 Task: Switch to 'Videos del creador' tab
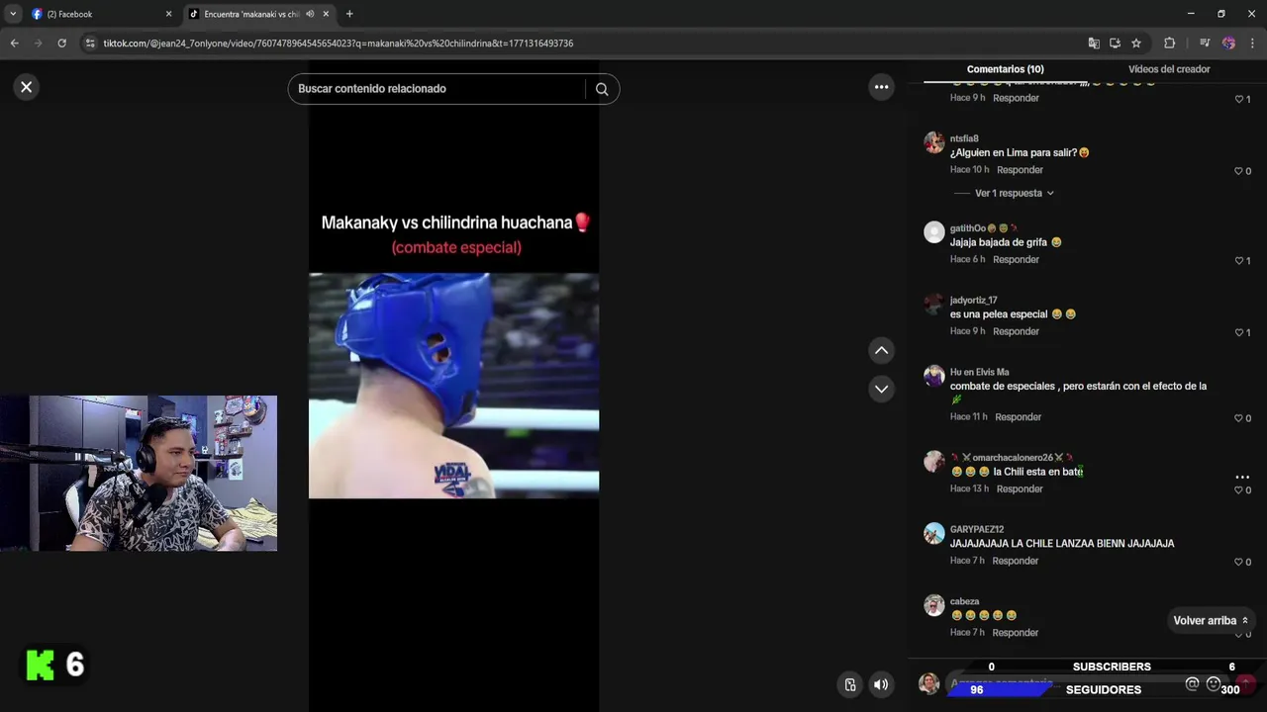click(x=1169, y=69)
